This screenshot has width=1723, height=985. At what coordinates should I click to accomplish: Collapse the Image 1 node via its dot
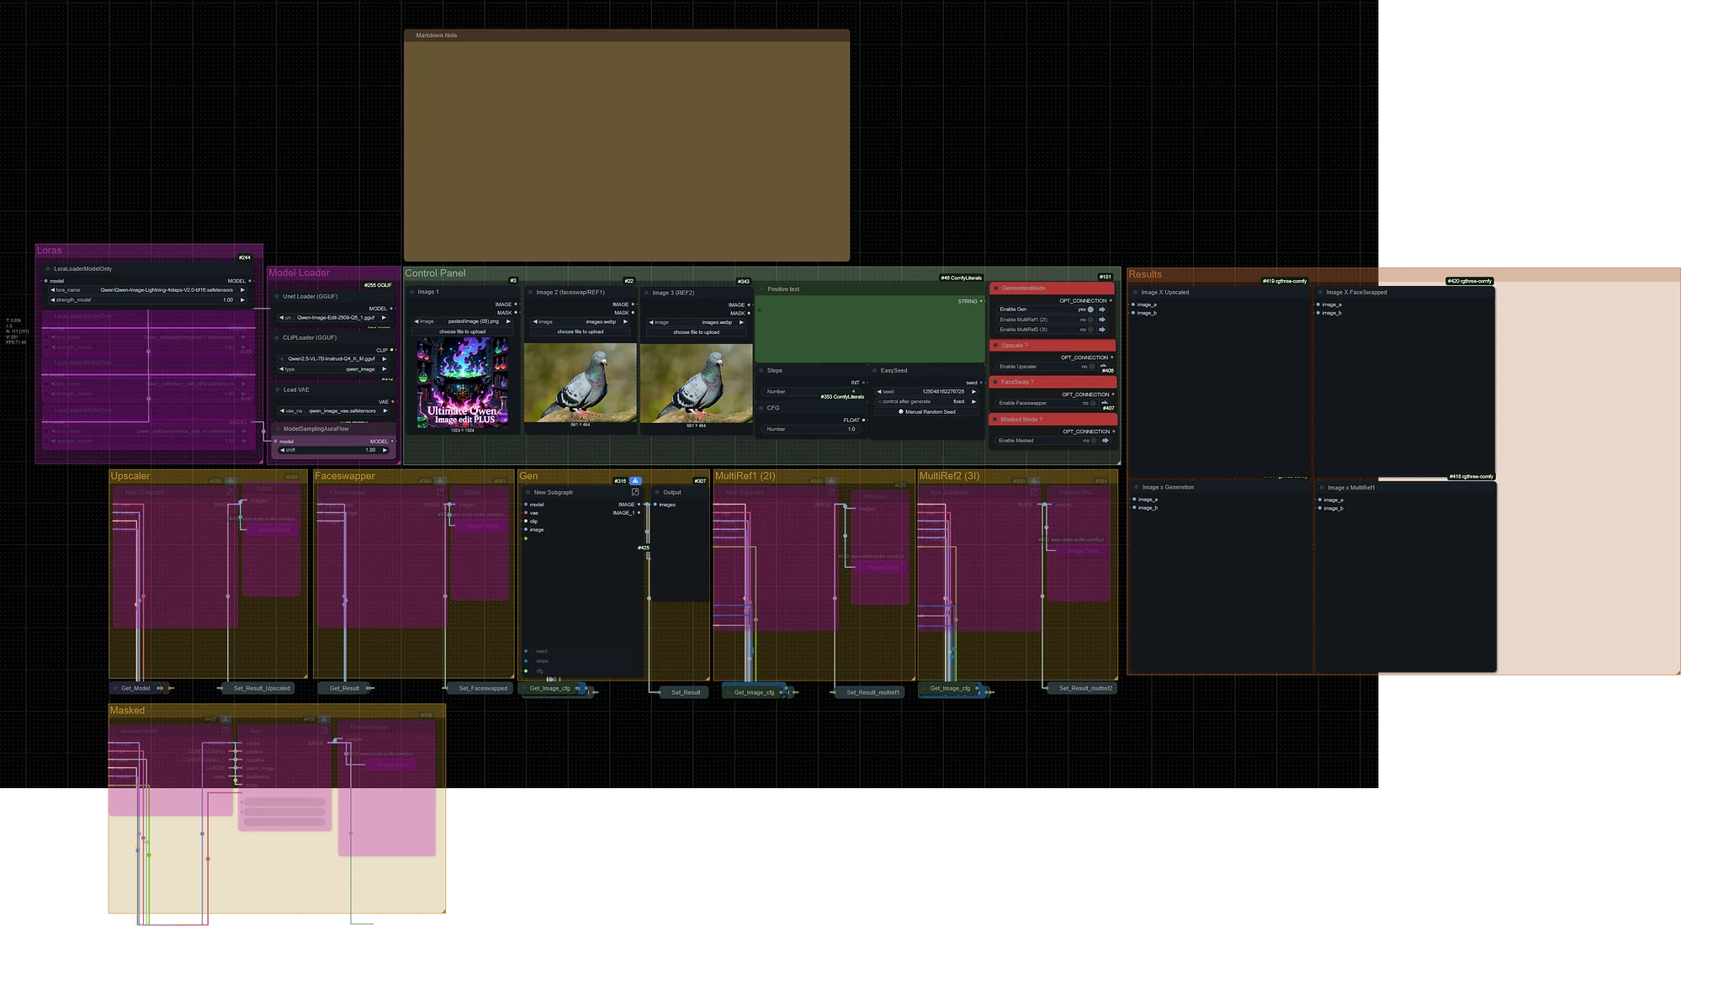click(412, 292)
